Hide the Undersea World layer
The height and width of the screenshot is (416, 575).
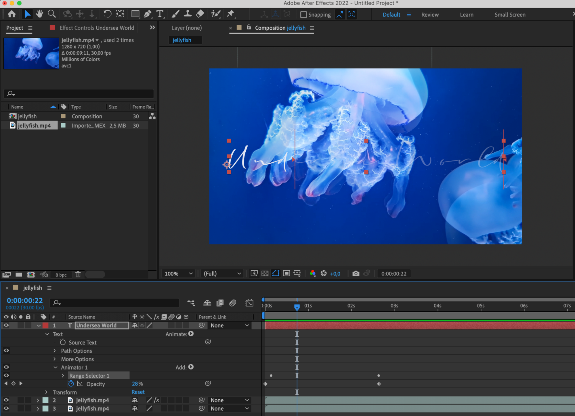coord(6,325)
